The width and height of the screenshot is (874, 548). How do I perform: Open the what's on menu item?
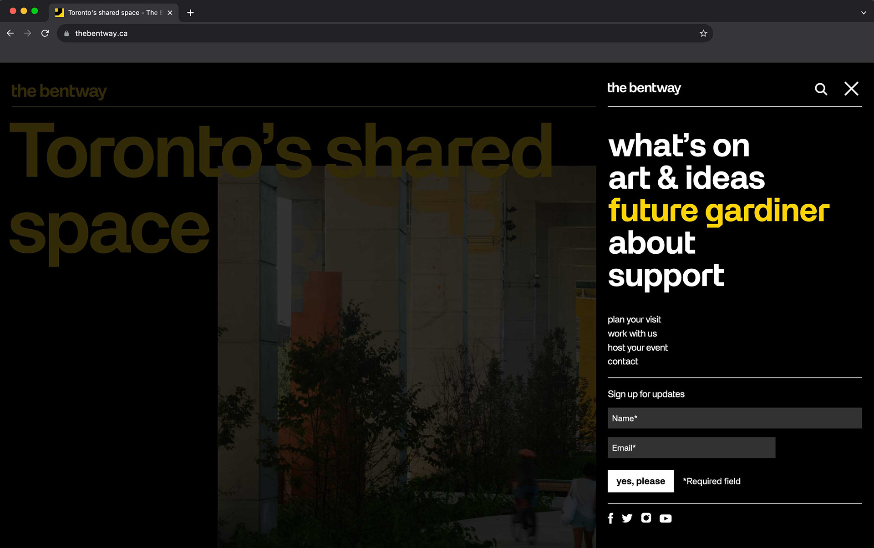679,146
